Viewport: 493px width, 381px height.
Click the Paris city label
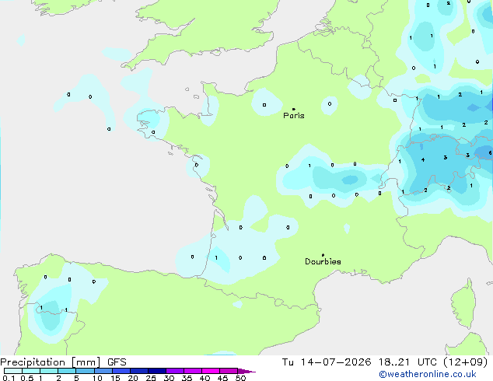tap(294, 115)
